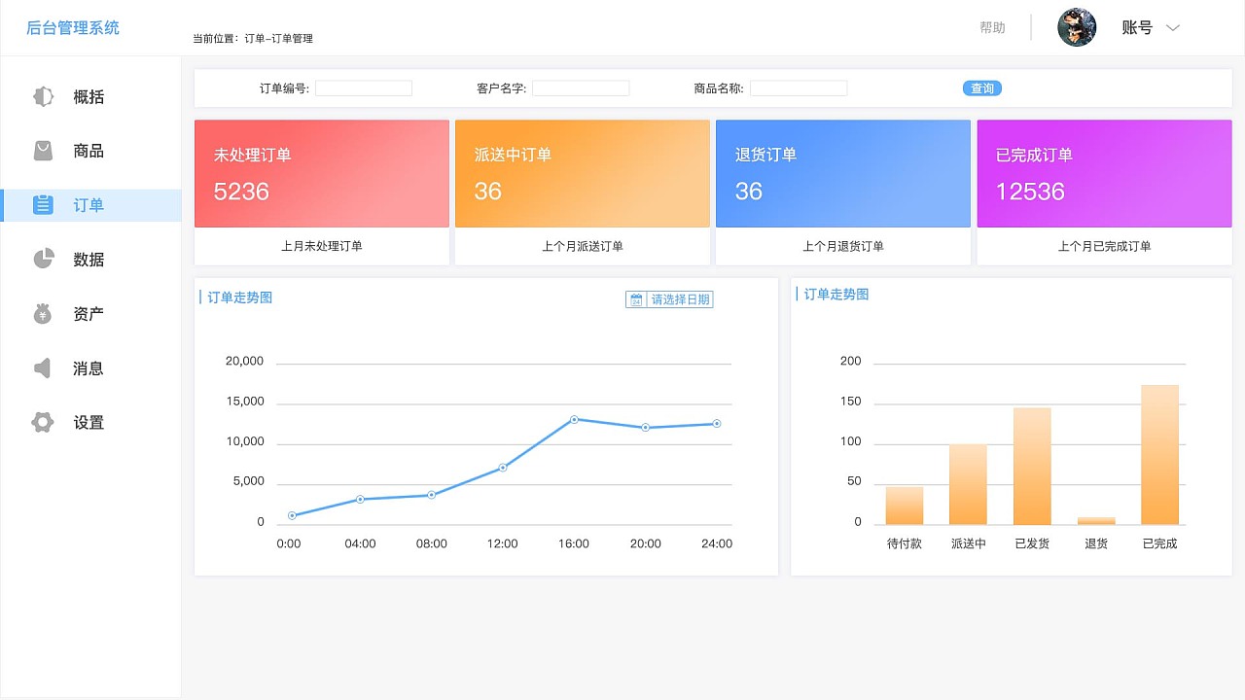Select the 派送中订单 orange gradient card
1245x700 pixels.
point(582,173)
